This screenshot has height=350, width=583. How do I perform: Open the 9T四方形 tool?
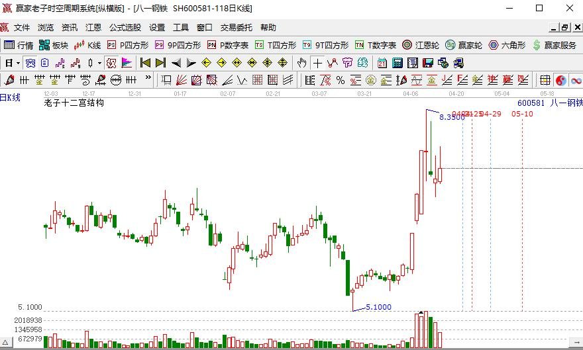point(325,45)
